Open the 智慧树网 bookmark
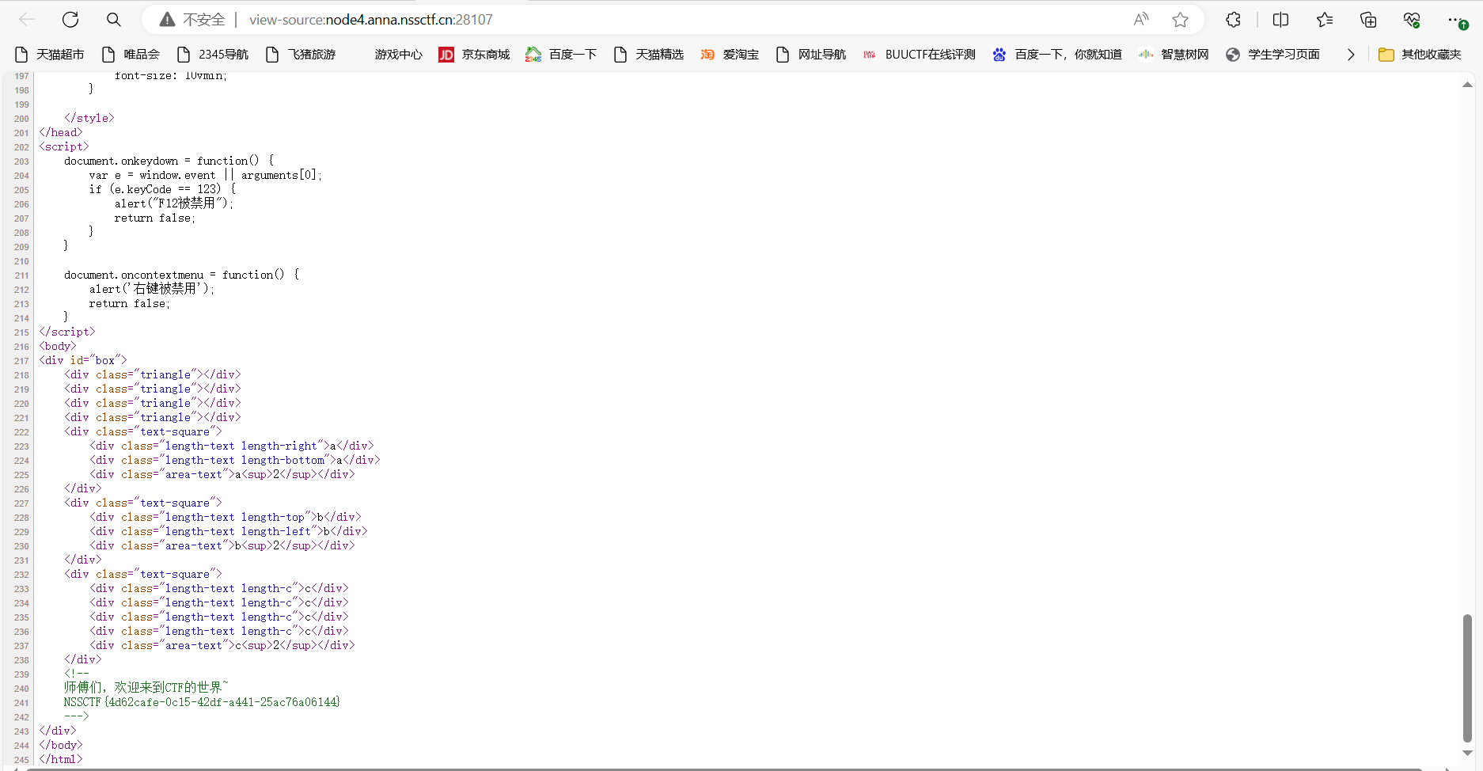 tap(1174, 54)
